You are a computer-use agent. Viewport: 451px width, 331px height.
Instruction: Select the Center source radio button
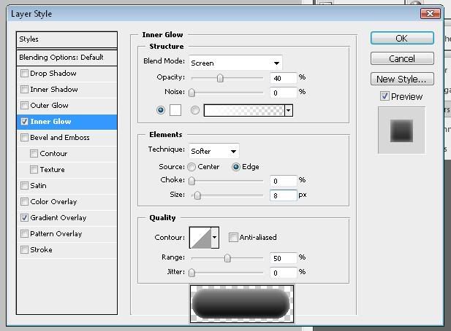click(x=192, y=167)
